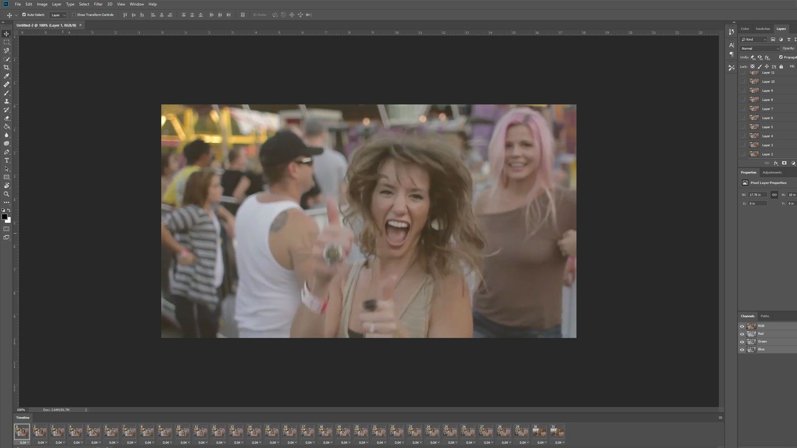
Task: Open the Normal blend mode dropdown
Action: click(760, 48)
